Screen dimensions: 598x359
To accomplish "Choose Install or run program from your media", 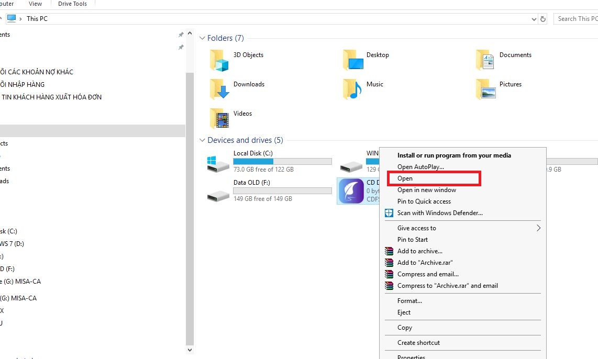I will (454, 155).
